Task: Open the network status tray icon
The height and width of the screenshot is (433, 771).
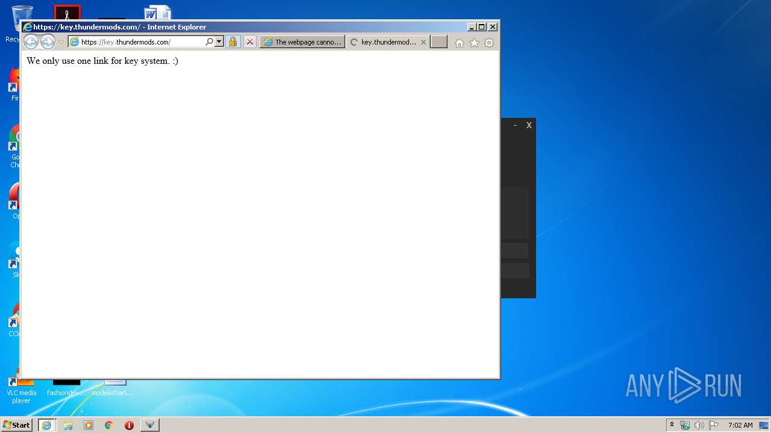Action: click(x=685, y=425)
